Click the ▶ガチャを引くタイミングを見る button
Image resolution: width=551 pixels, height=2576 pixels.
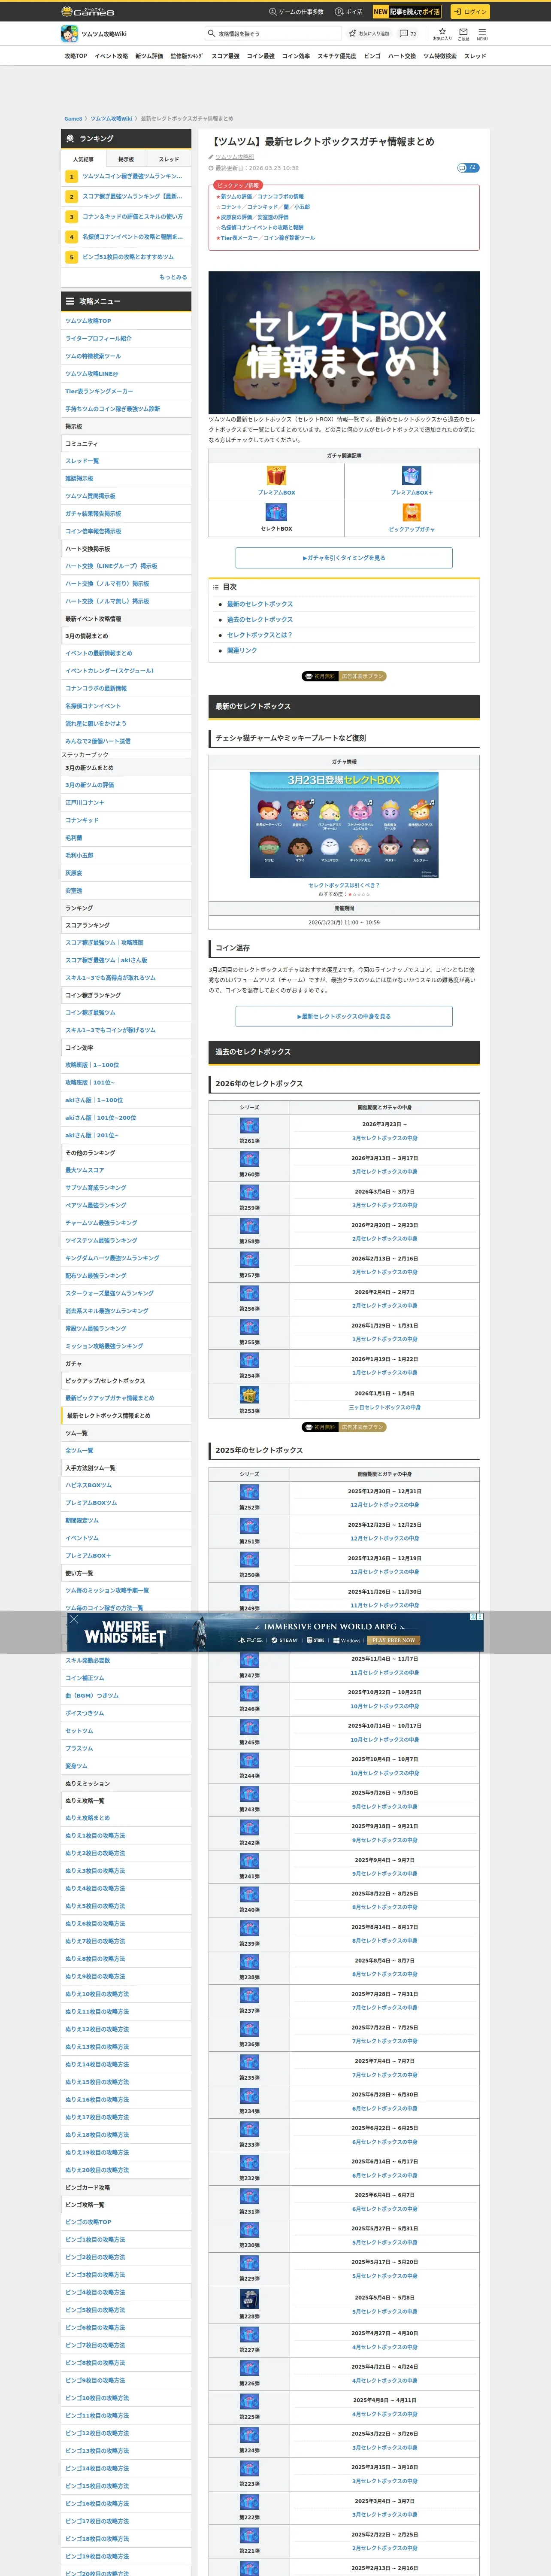[344, 558]
